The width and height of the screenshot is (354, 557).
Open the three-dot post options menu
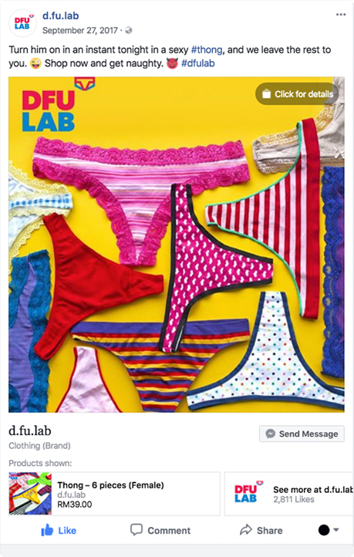pyautogui.click(x=341, y=15)
